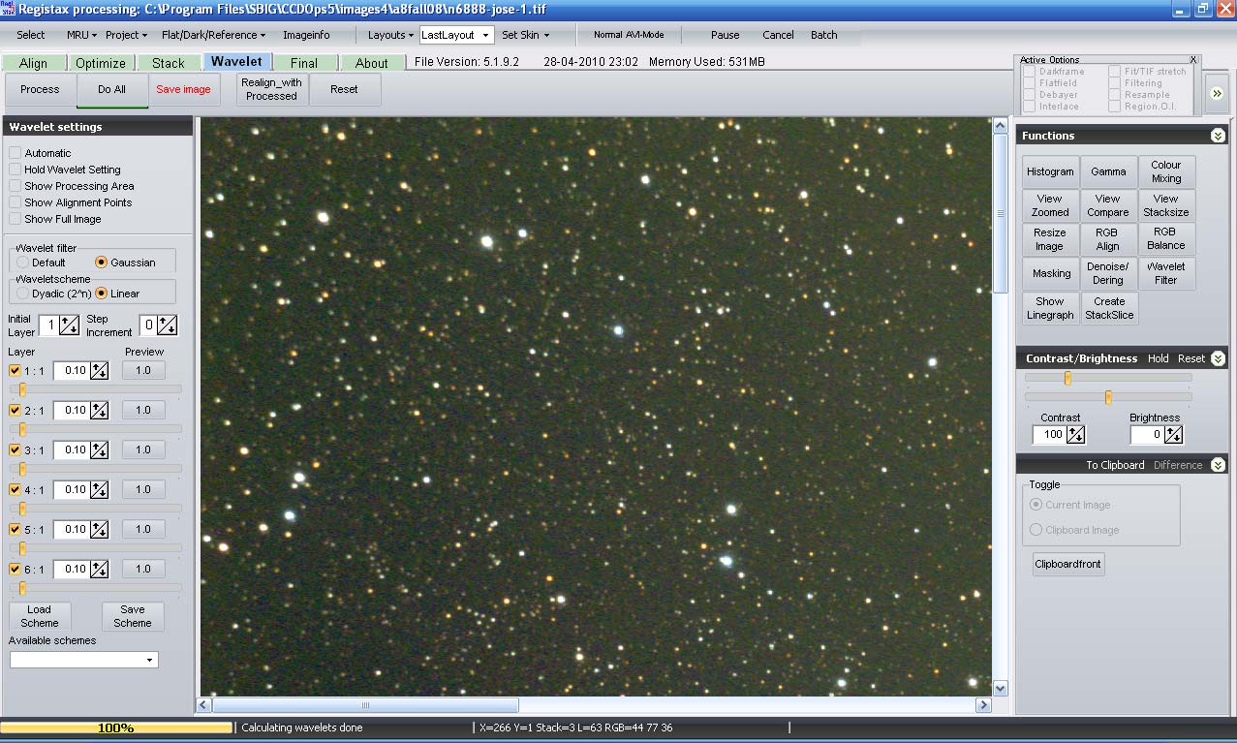Enable the Automatic checkbox
This screenshot has width=1237, height=743.
pos(15,153)
